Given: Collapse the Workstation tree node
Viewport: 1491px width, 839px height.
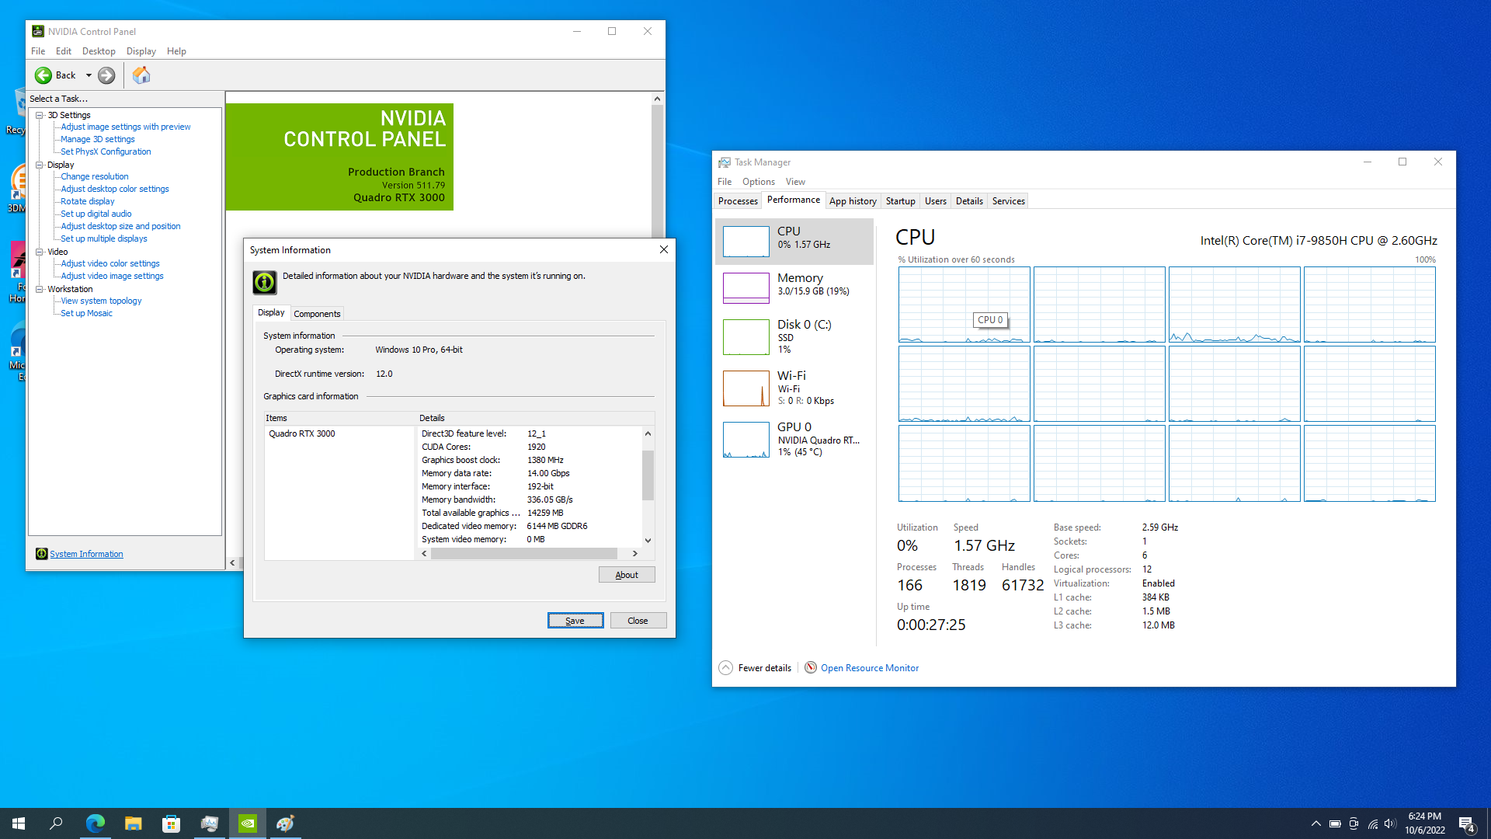Looking at the screenshot, I should [x=39, y=289].
